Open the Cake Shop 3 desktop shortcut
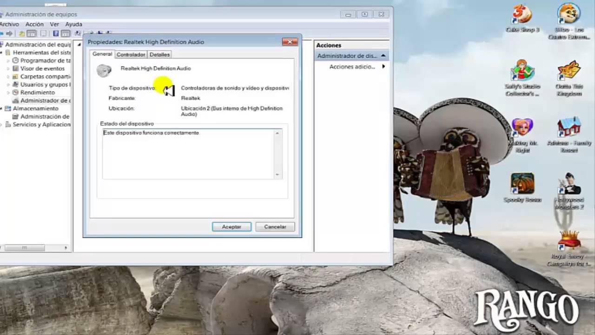Image resolution: width=595 pixels, height=335 pixels. [522, 18]
